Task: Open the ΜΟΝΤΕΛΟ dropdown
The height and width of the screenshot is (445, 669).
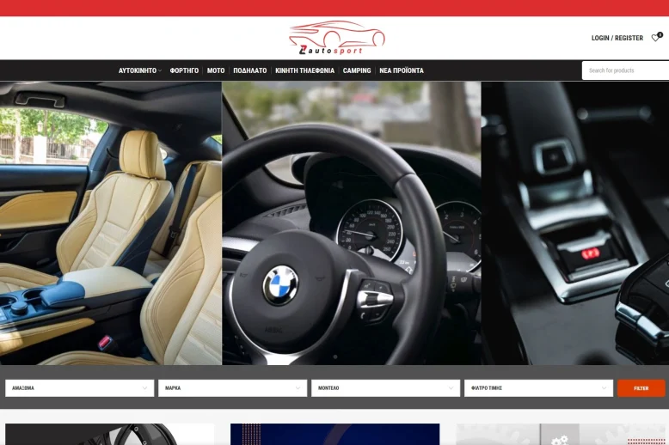Action: 386,388
